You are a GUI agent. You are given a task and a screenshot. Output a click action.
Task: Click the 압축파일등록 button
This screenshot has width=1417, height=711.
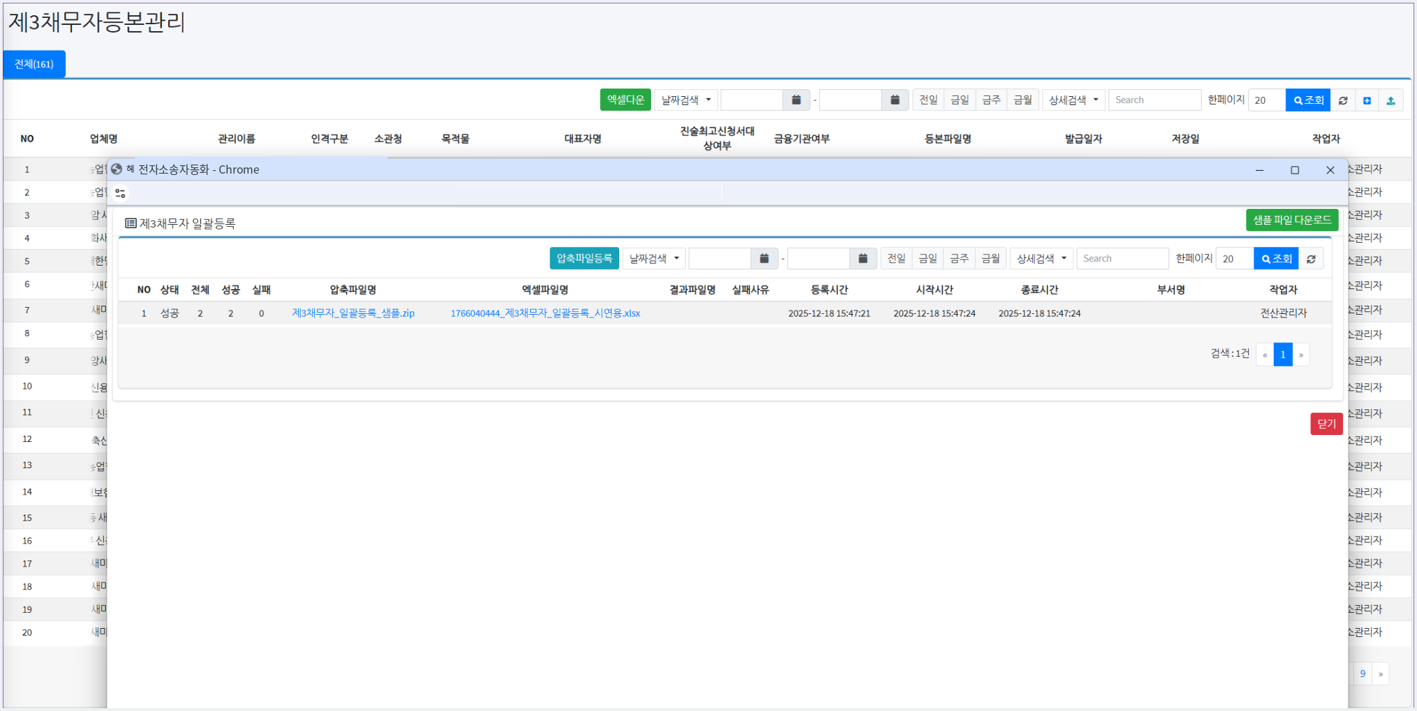coord(584,259)
